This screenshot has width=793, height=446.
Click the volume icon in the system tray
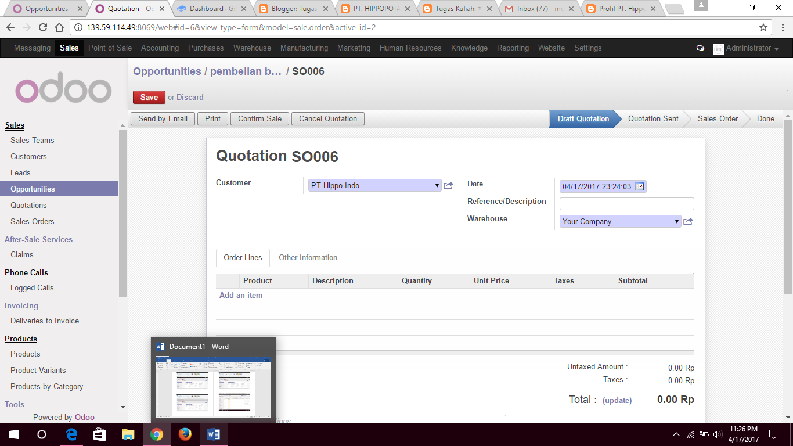pyautogui.click(x=718, y=434)
